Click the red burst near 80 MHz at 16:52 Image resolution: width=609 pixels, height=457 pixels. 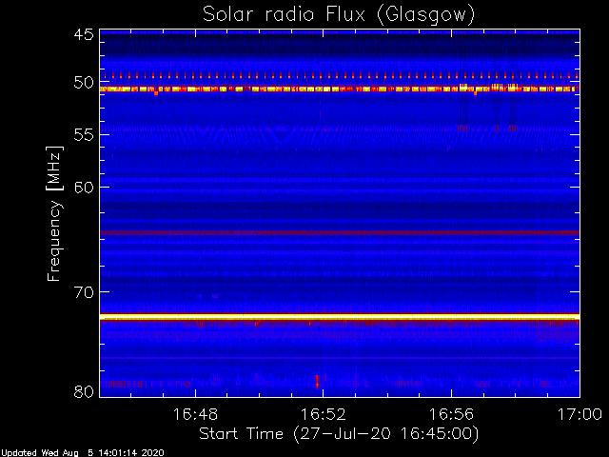pos(317,381)
